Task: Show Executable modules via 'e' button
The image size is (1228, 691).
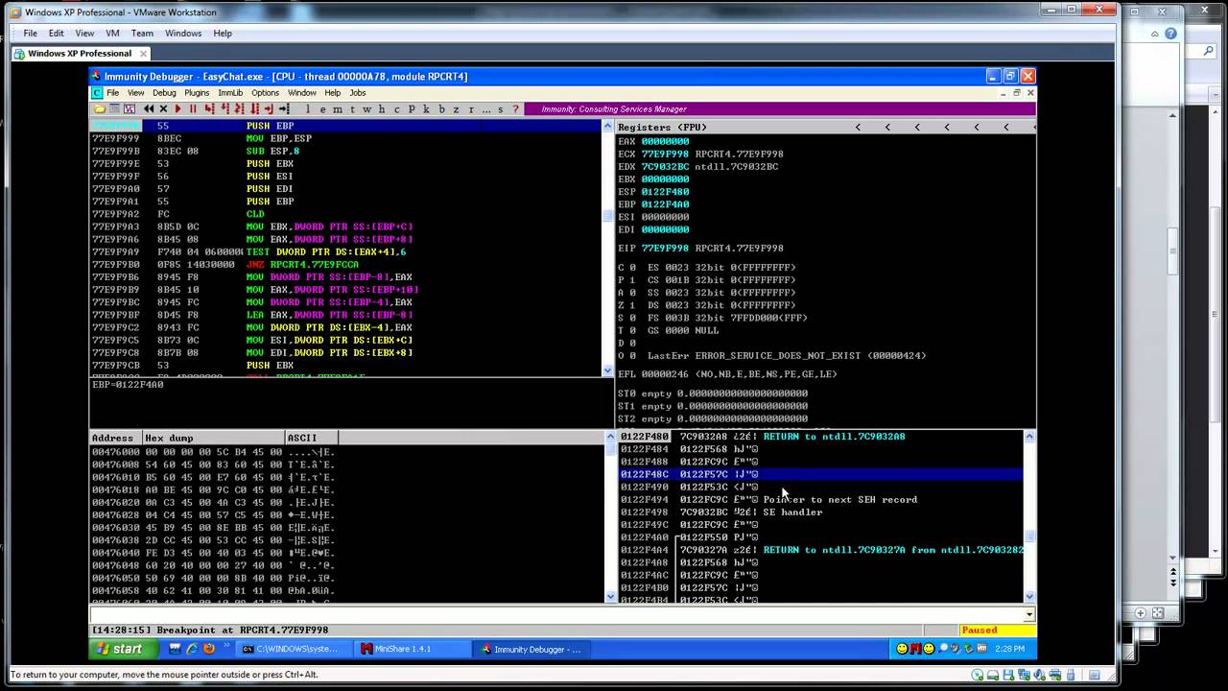Action: click(x=322, y=109)
